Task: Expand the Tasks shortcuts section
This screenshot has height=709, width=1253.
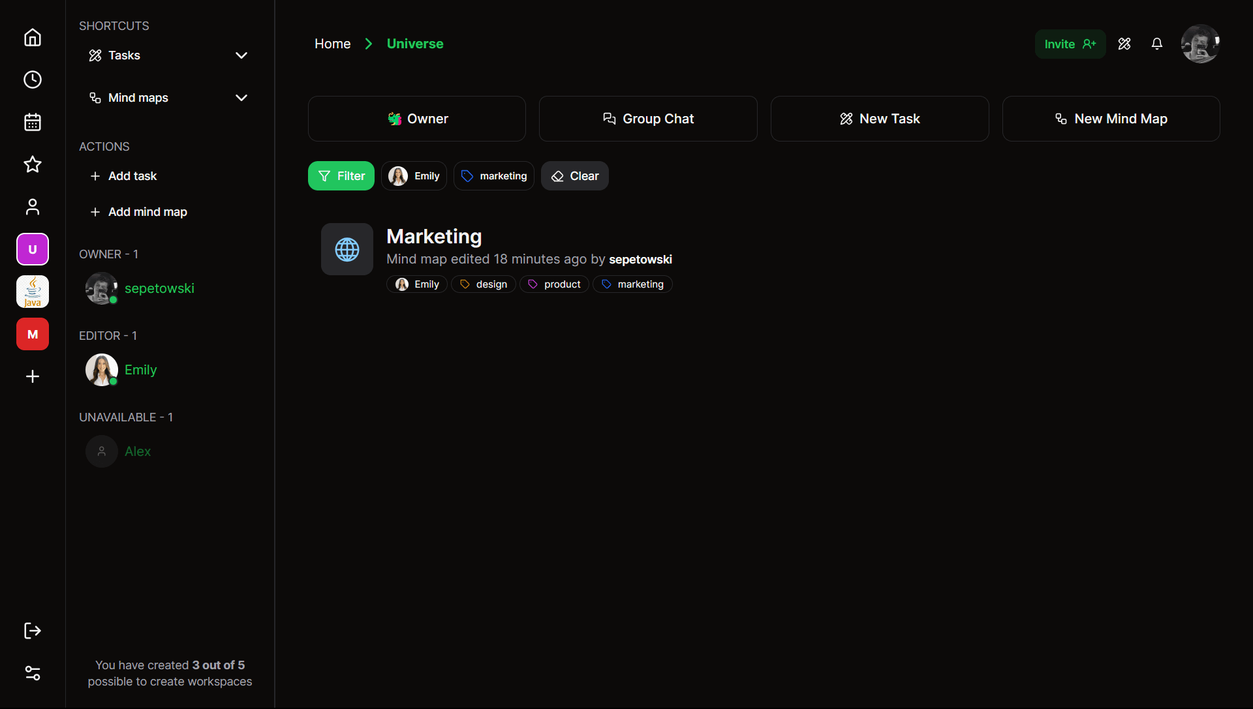Action: (x=241, y=55)
